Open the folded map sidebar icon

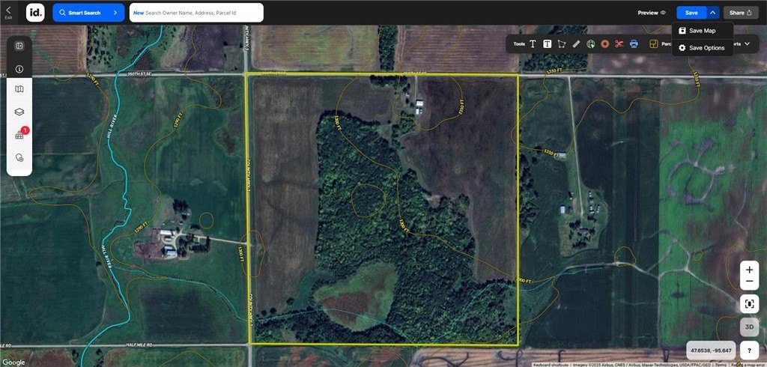click(x=19, y=90)
